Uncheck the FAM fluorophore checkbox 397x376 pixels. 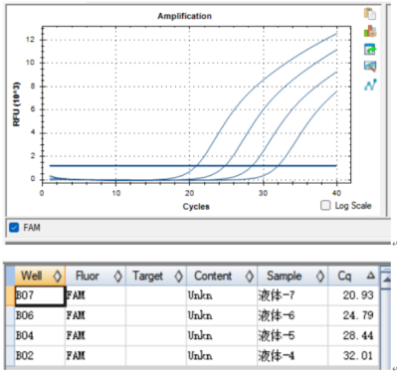pyautogui.click(x=14, y=228)
